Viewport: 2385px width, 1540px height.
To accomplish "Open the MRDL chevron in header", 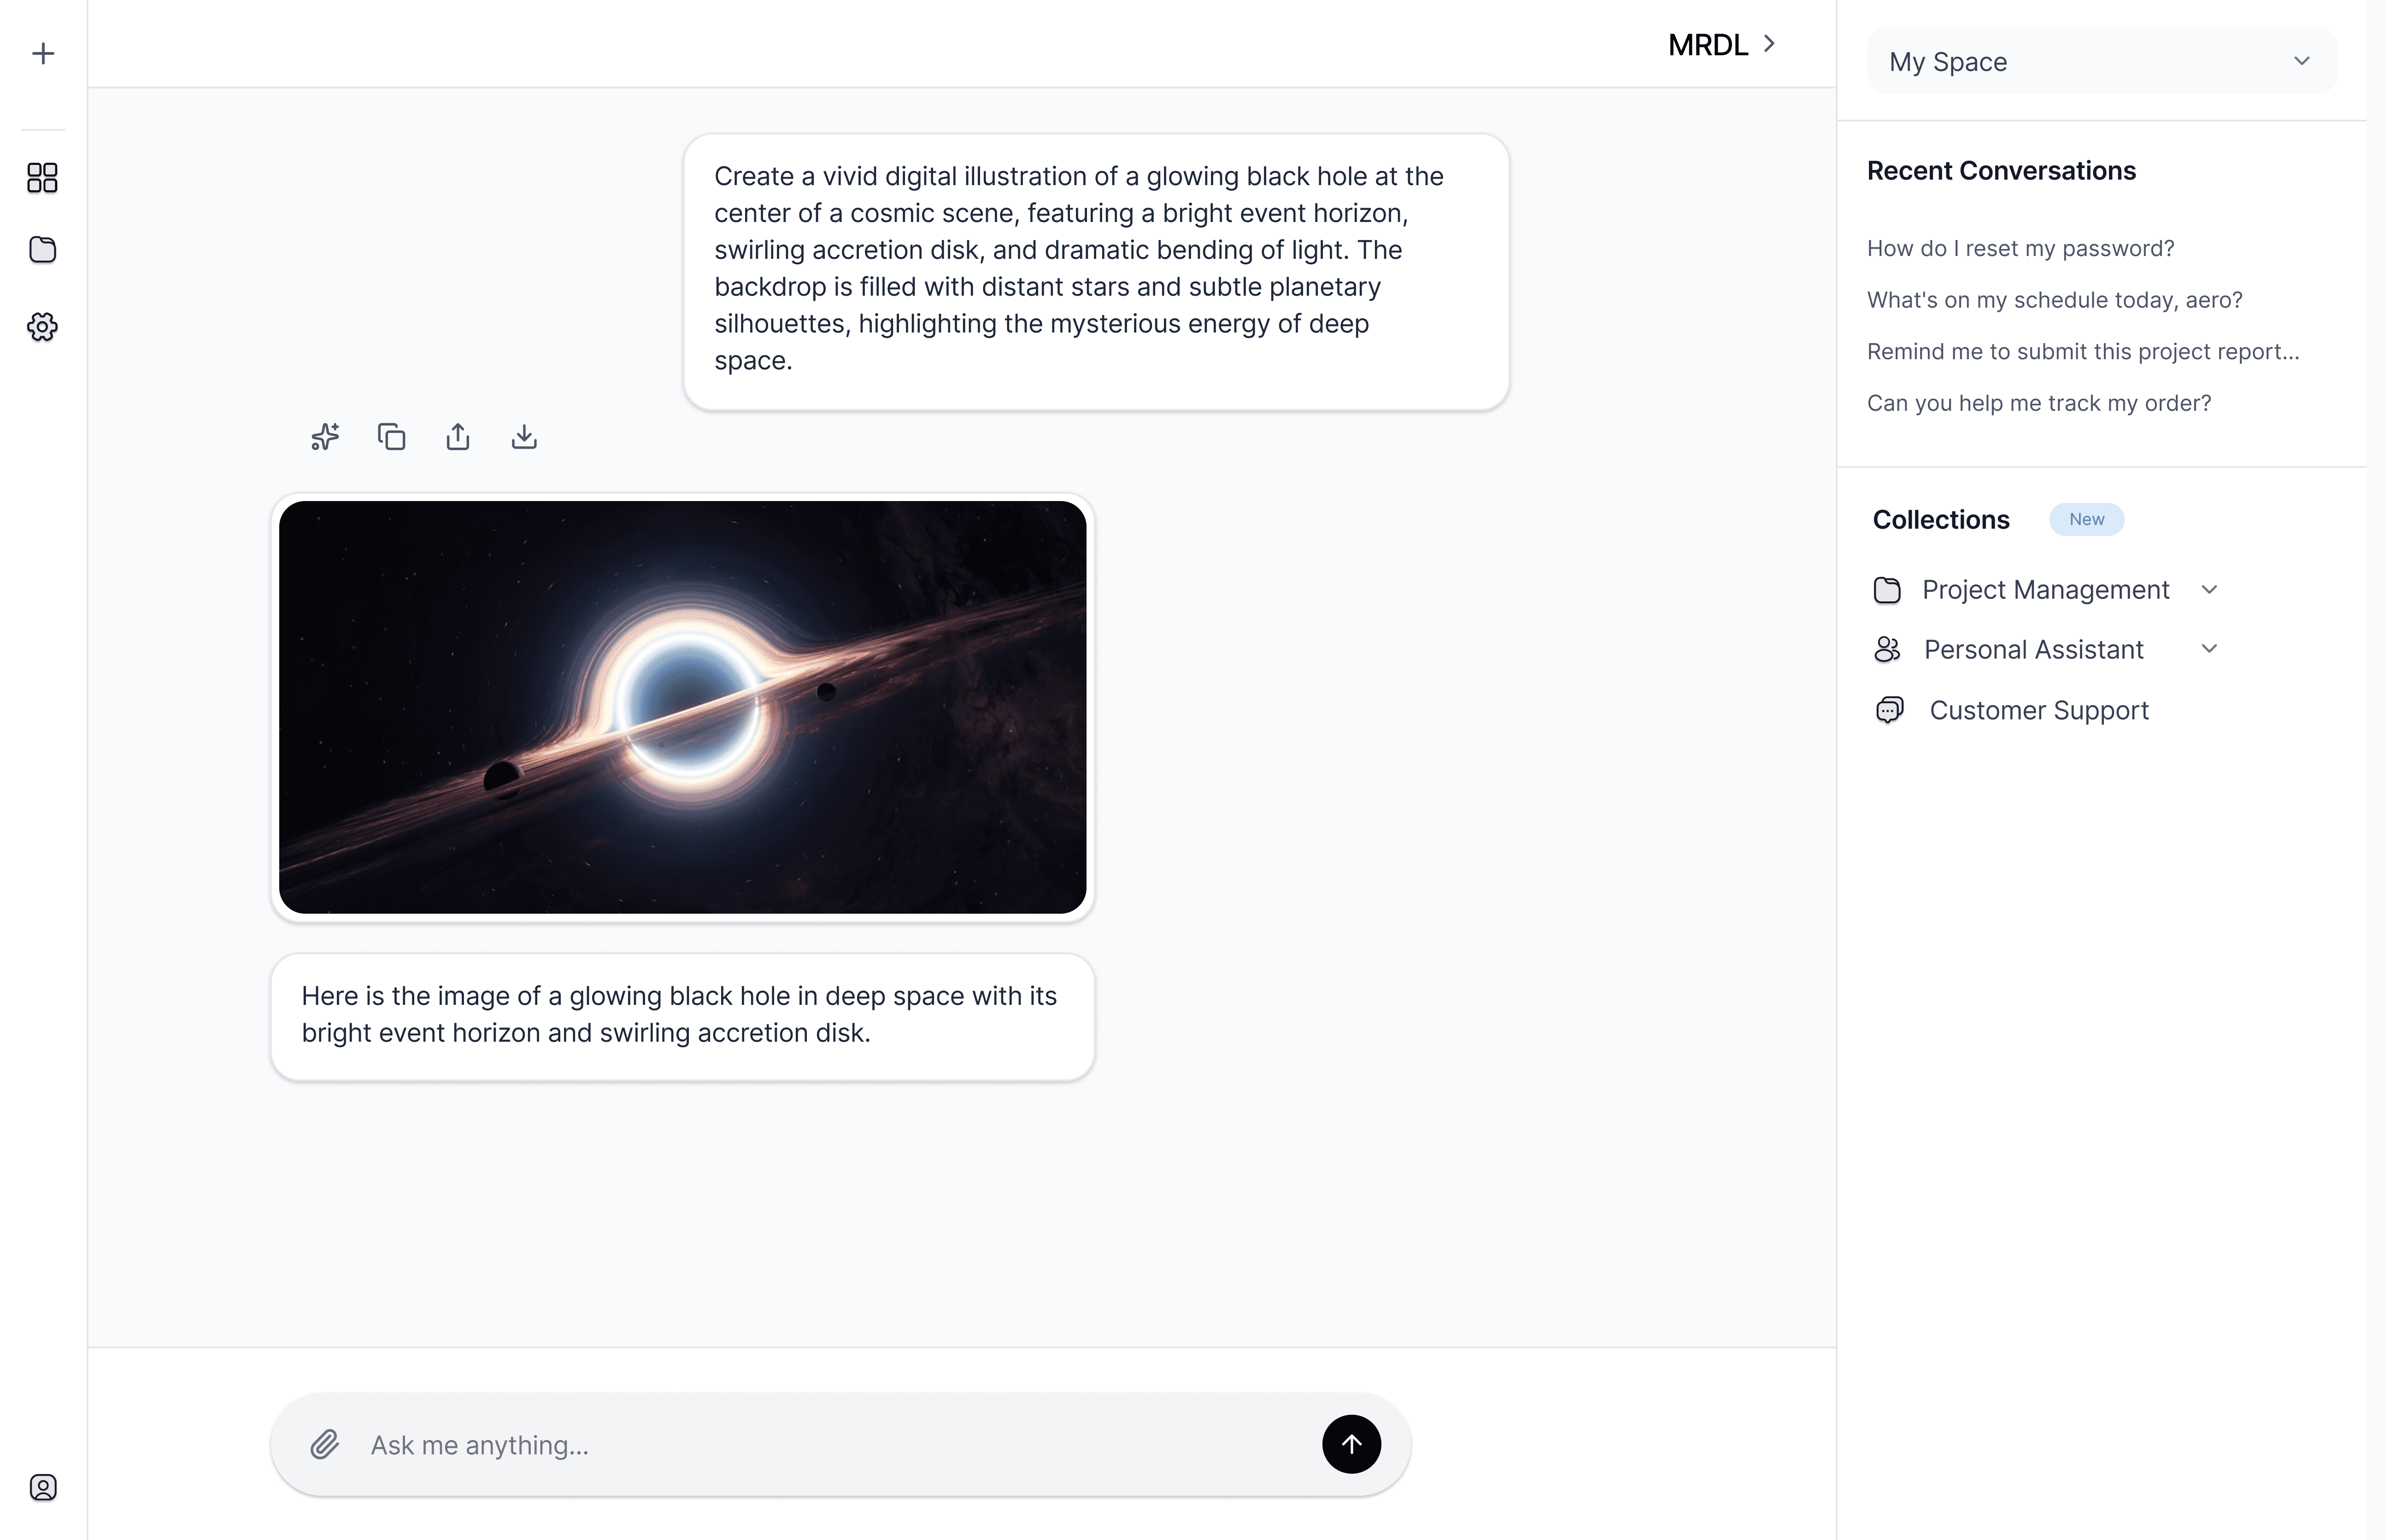I will point(1769,44).
